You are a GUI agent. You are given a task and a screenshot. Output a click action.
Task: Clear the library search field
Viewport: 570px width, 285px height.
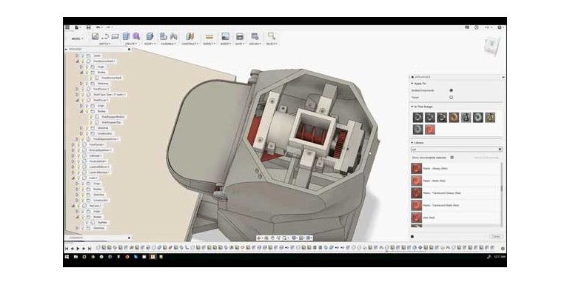pos(500,150)
